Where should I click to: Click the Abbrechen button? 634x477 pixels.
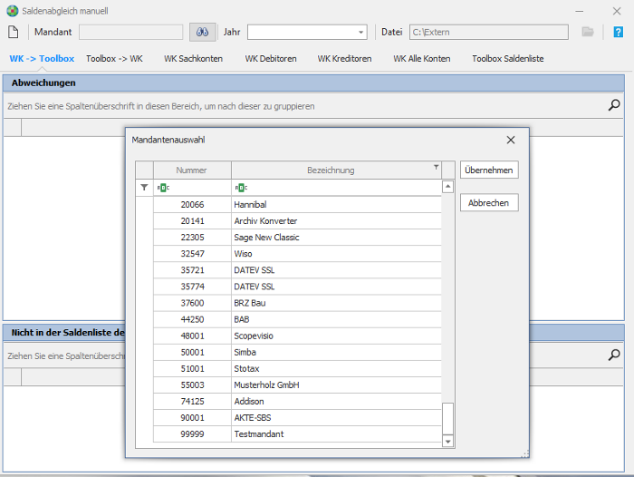489,203
